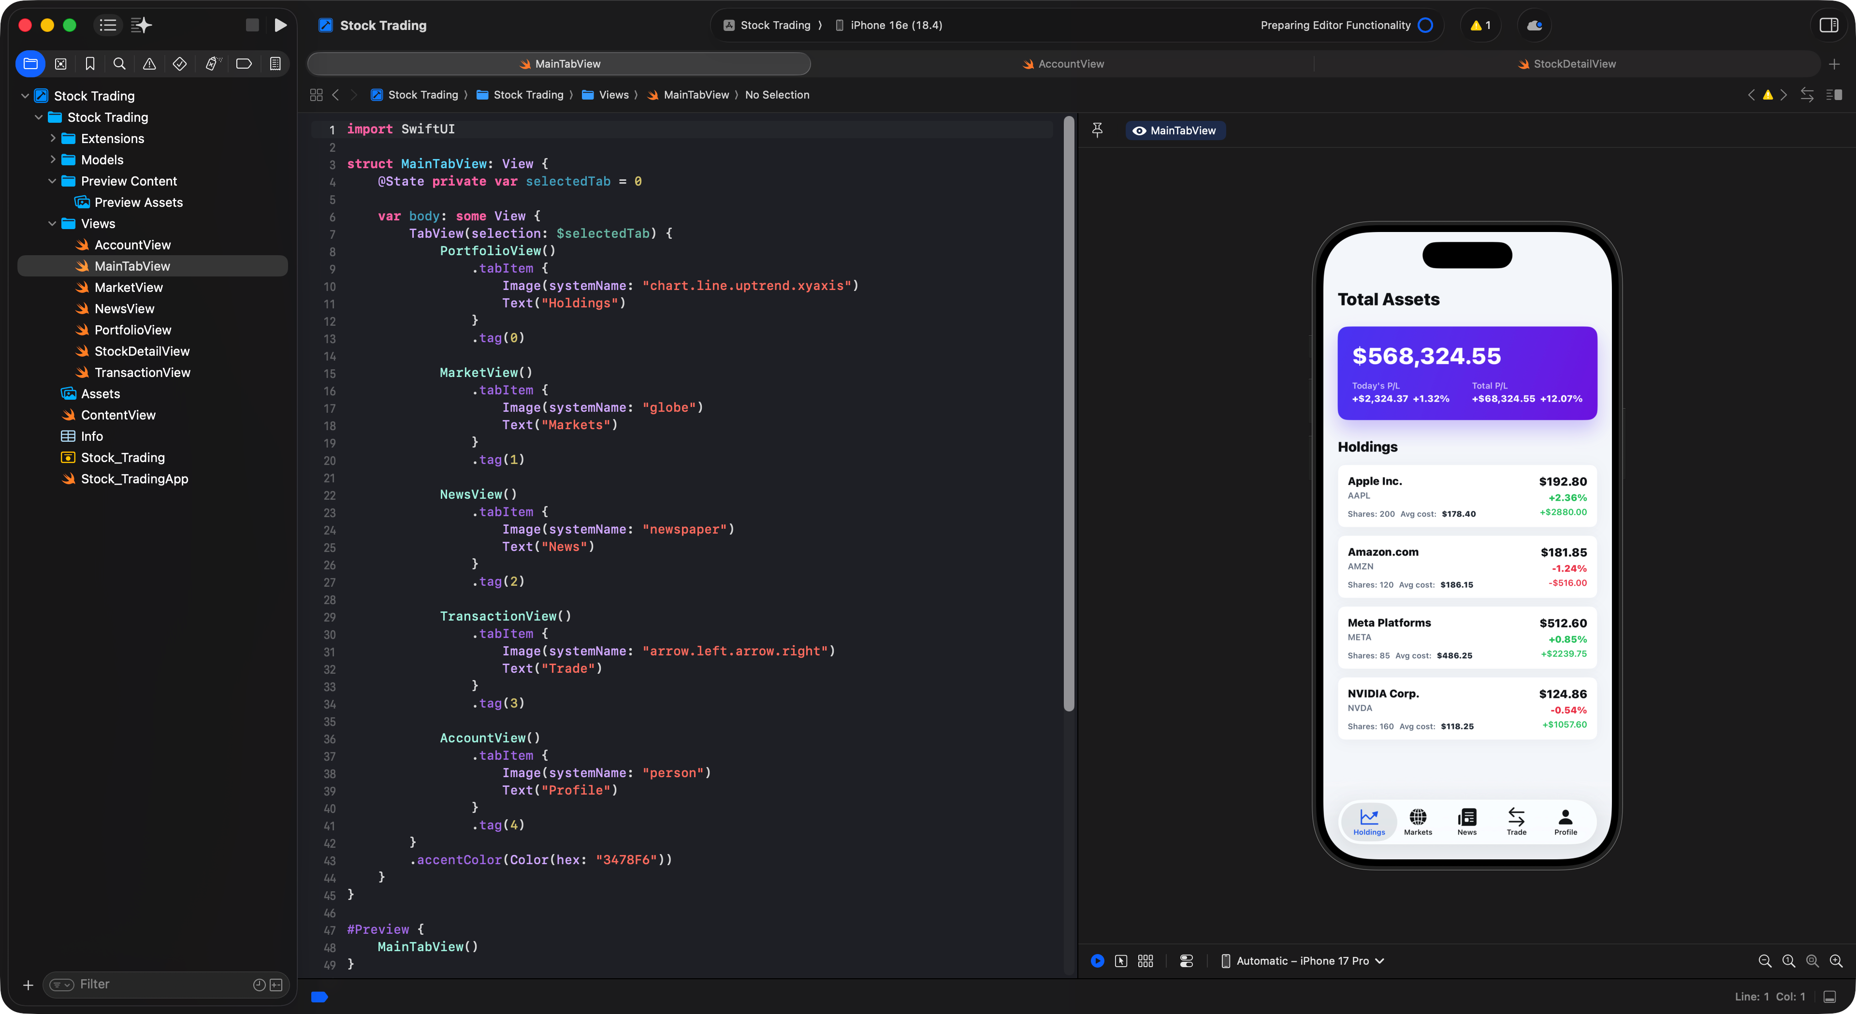1856x1014 pixels.
Task: Tap the Markets tab in preview
Action: click(x=1418, y=822)
